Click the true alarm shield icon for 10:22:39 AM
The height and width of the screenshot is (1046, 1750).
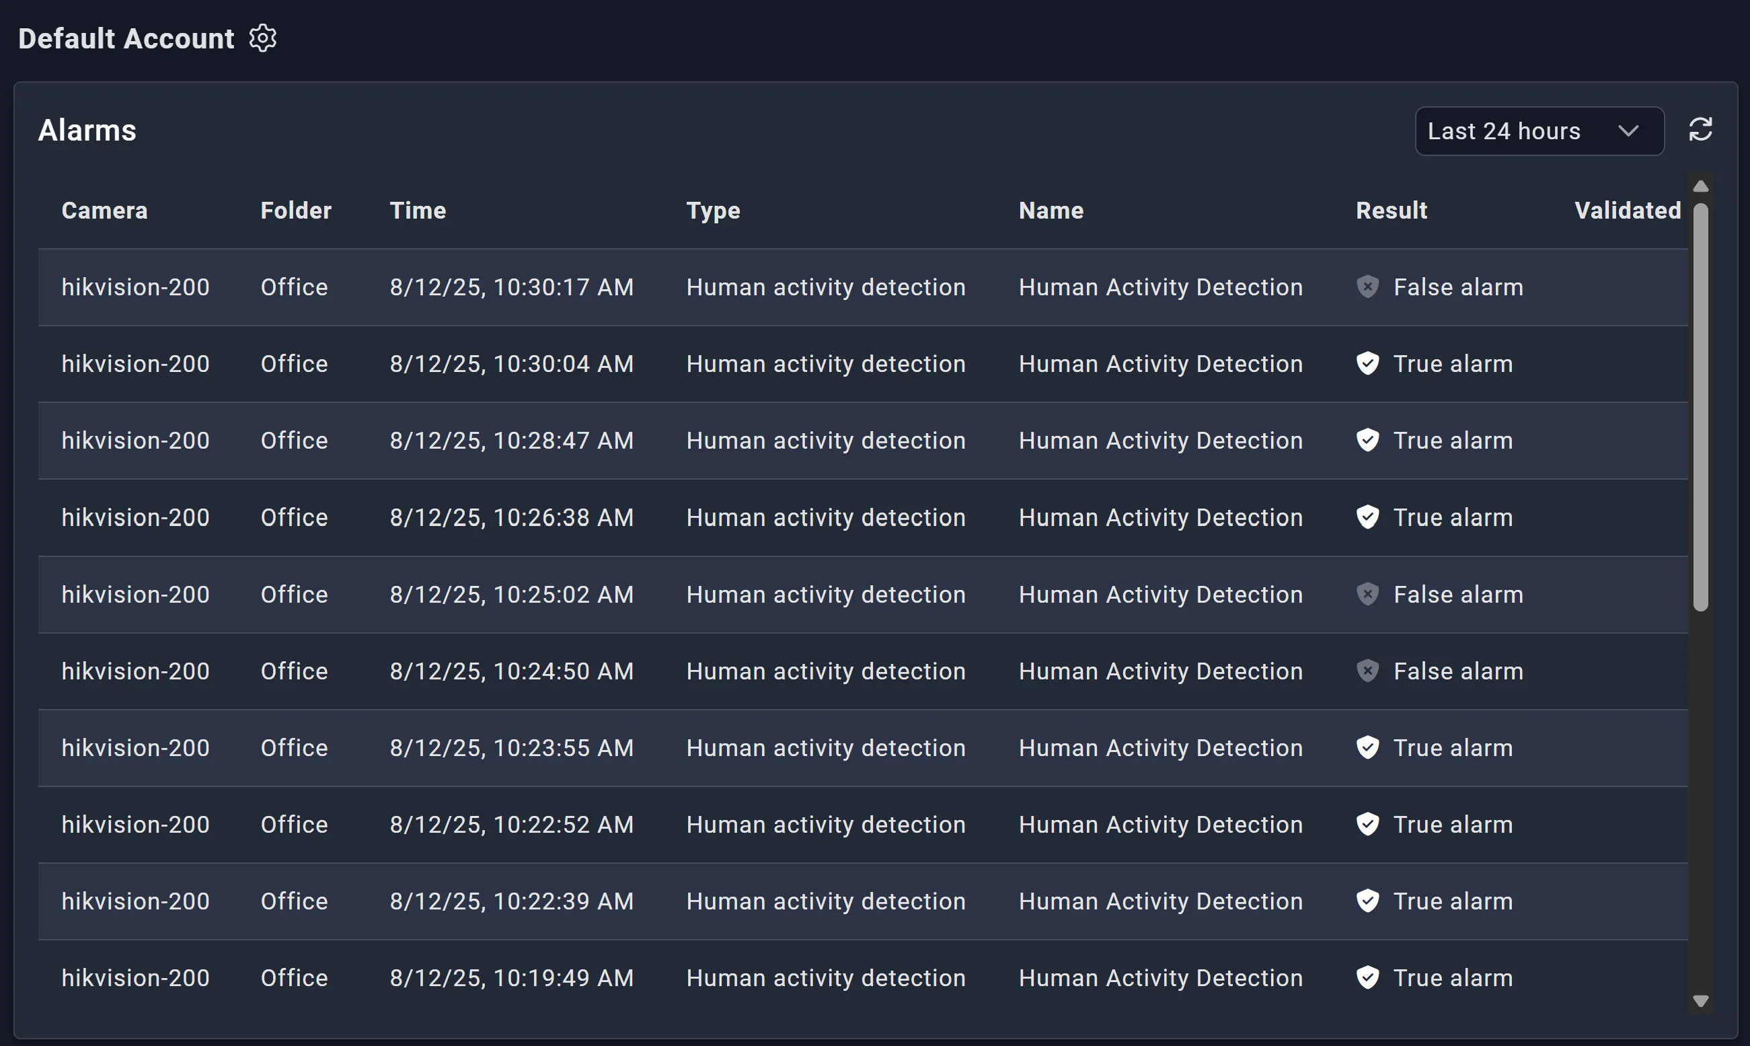tap(1367, 901)
